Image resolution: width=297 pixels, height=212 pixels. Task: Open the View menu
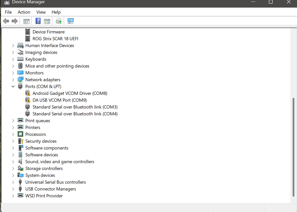(x=41, y=12)
